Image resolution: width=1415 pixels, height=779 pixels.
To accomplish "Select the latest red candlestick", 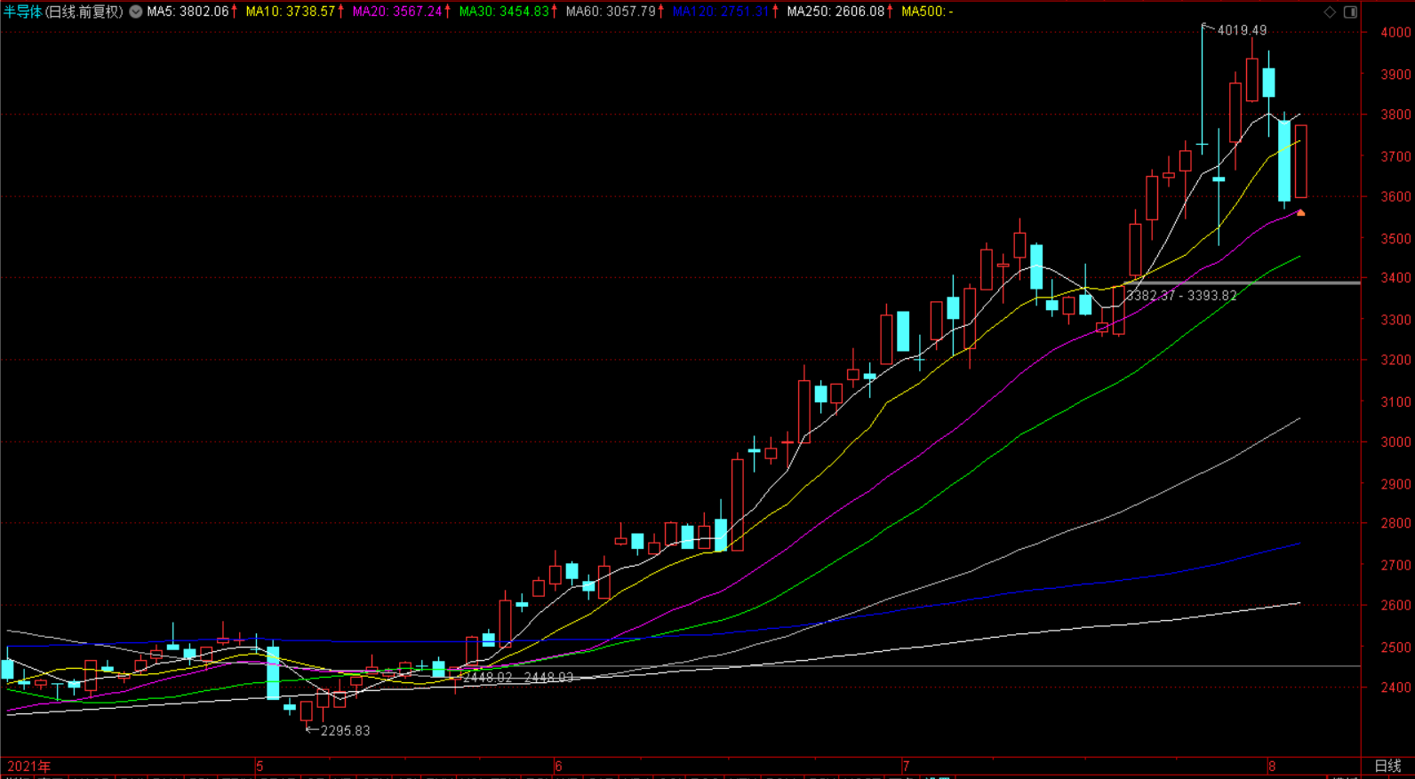I will click(x=1301, y=162).
